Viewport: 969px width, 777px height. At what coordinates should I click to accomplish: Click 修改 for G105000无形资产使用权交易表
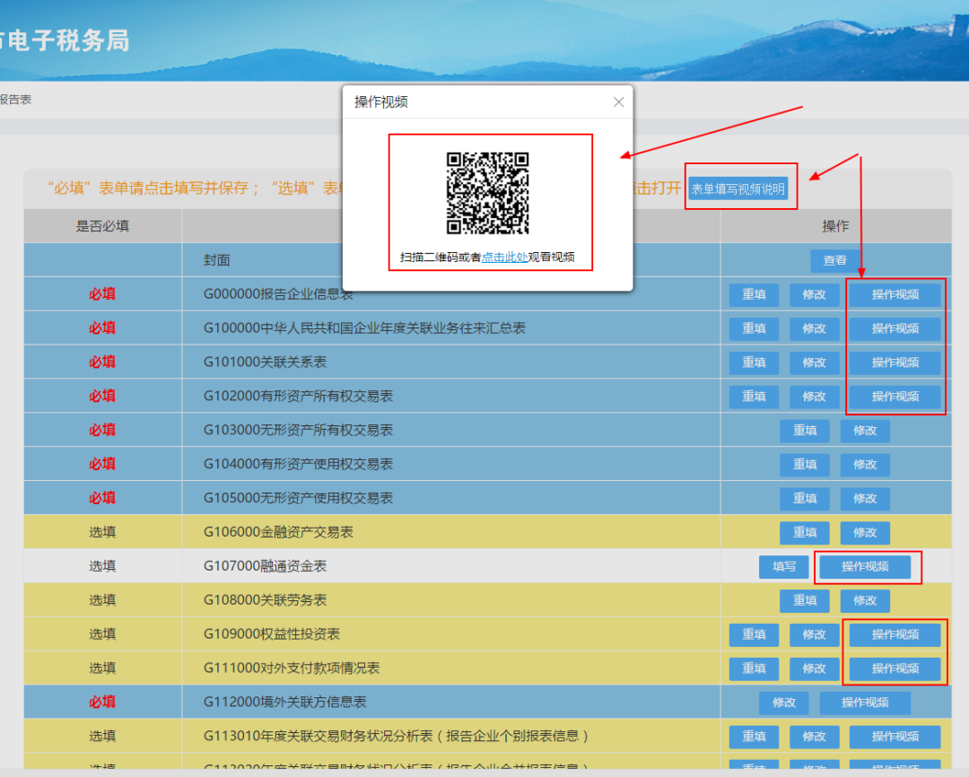point(865,499)
